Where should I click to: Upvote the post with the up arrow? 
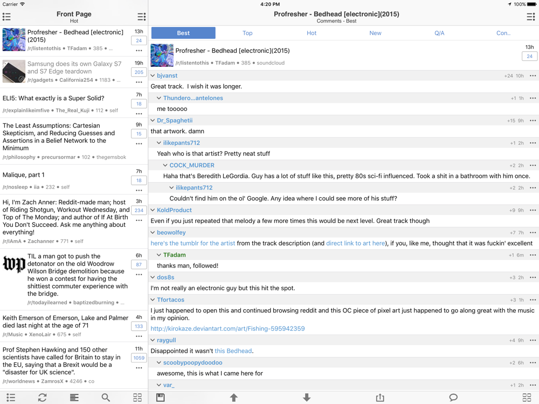(x=234, y=398)
